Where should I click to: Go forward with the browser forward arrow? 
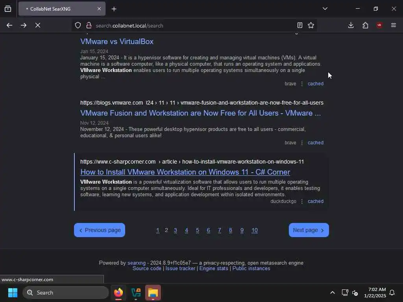click(x=24, y=25)
